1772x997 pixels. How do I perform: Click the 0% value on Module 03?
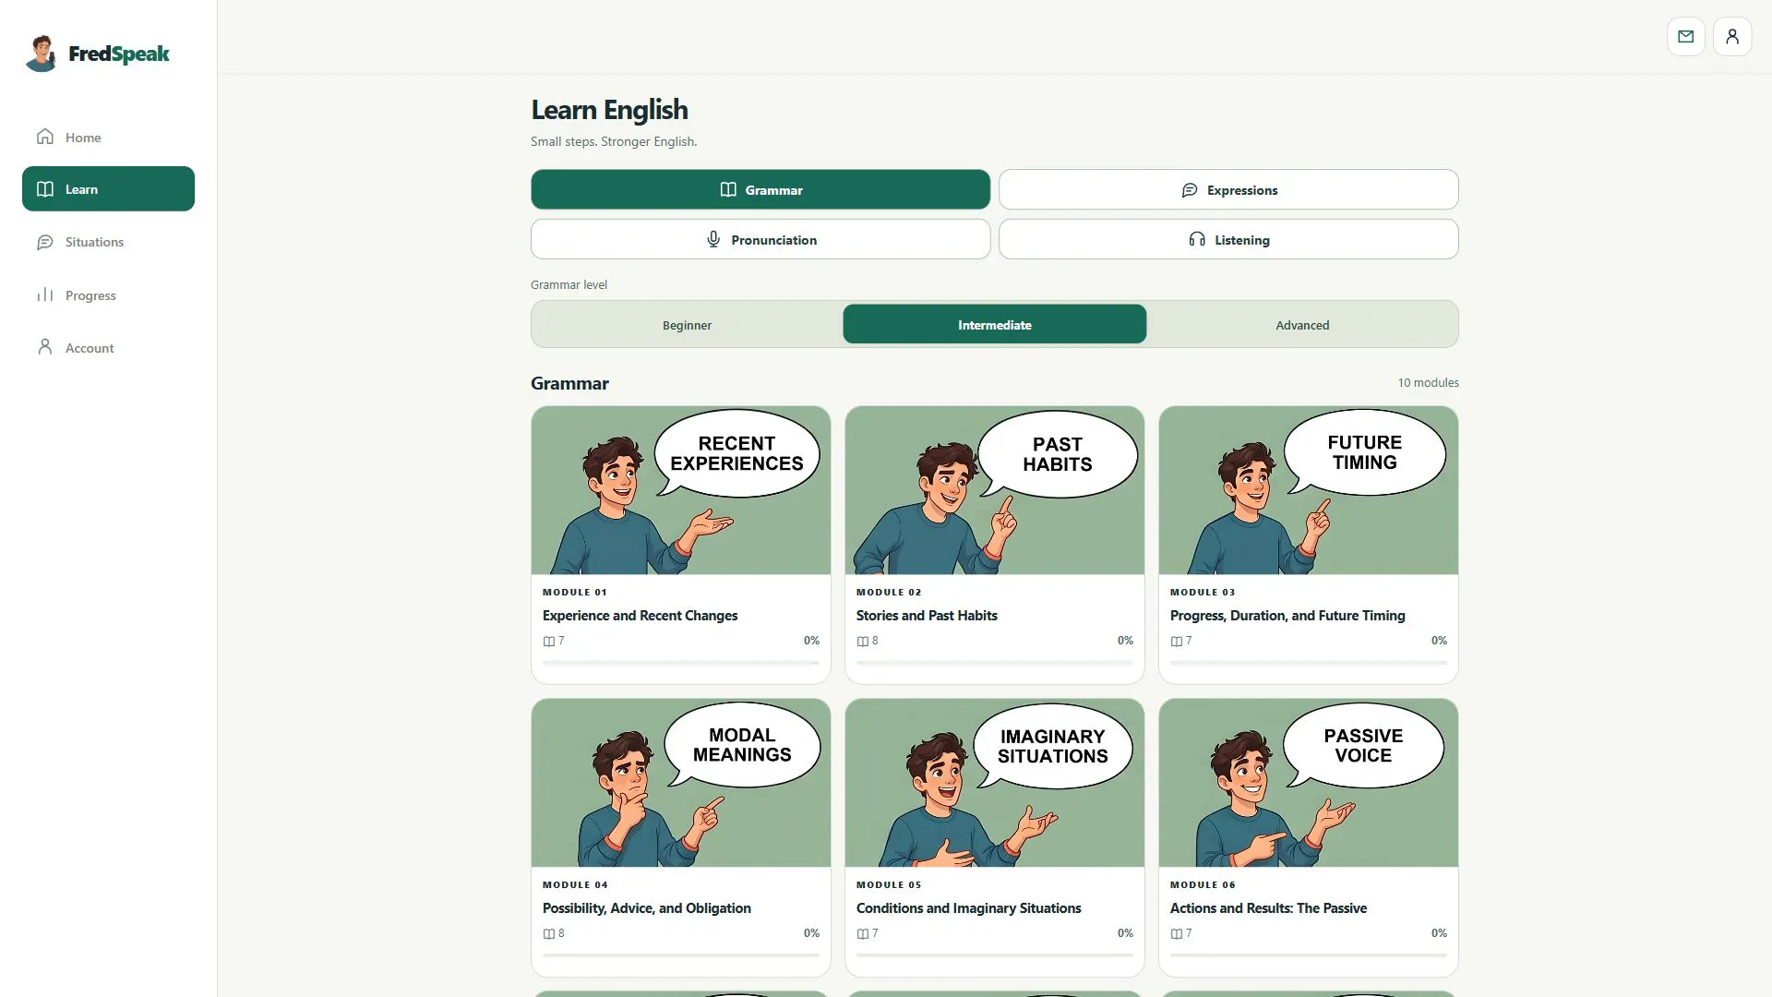[1439, 641]
